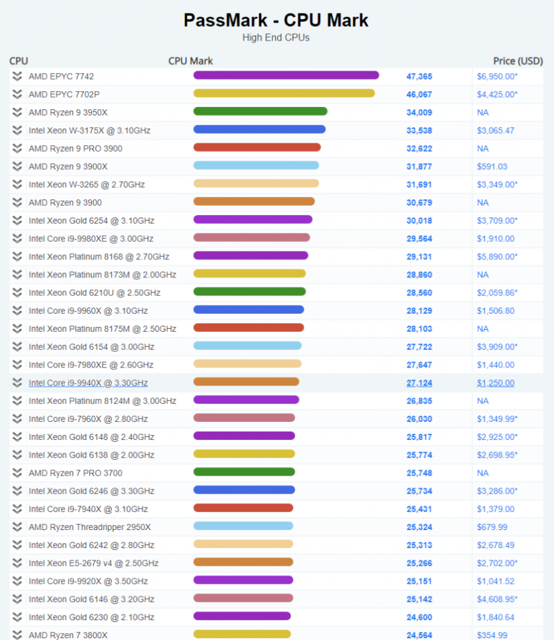
Task: Click score 47,365 for EPYC 7742
Action: click(x=420, y=76)
